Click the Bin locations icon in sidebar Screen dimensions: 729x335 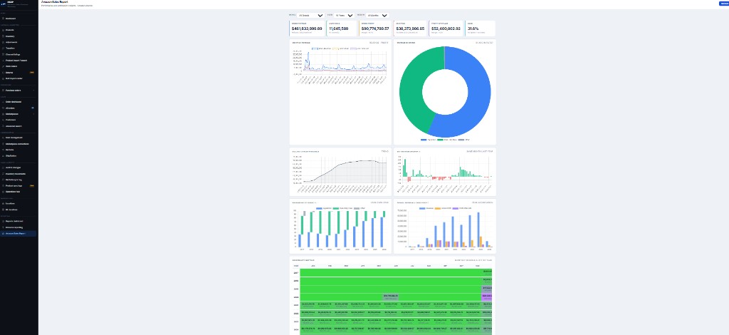tap(3, 210)
